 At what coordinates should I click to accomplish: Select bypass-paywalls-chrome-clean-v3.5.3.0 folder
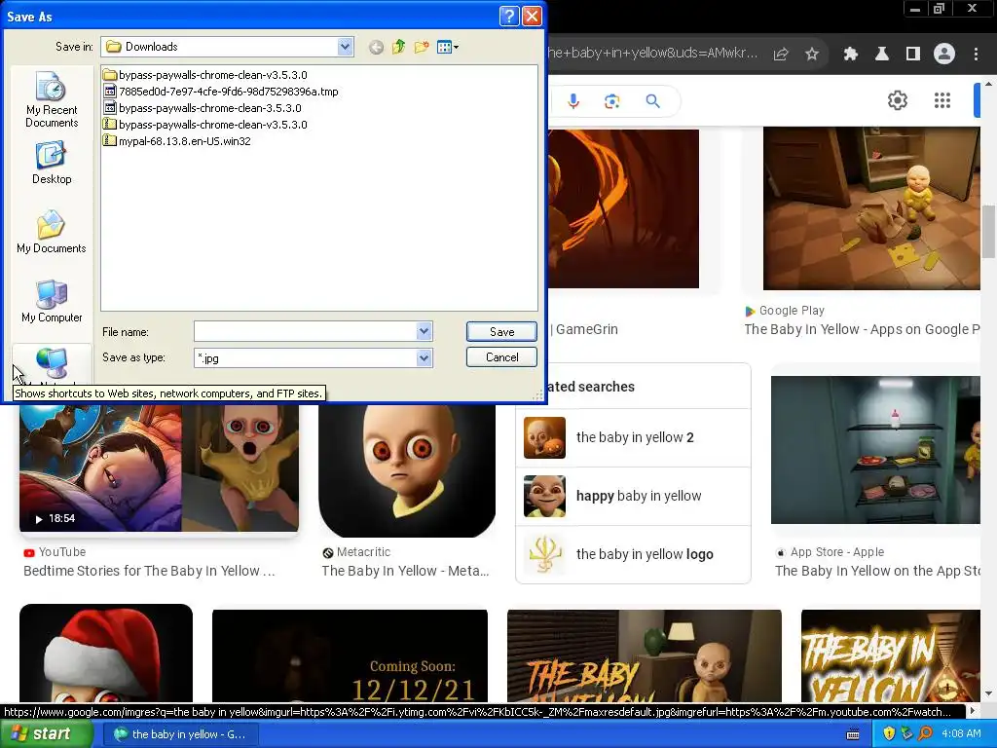205,74
